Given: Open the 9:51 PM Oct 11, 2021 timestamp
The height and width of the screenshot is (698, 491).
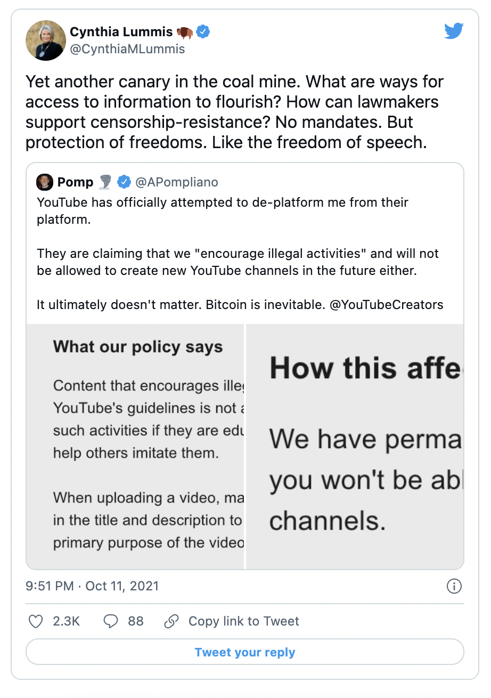Looking at the screenshot, I should click(92, 586).
